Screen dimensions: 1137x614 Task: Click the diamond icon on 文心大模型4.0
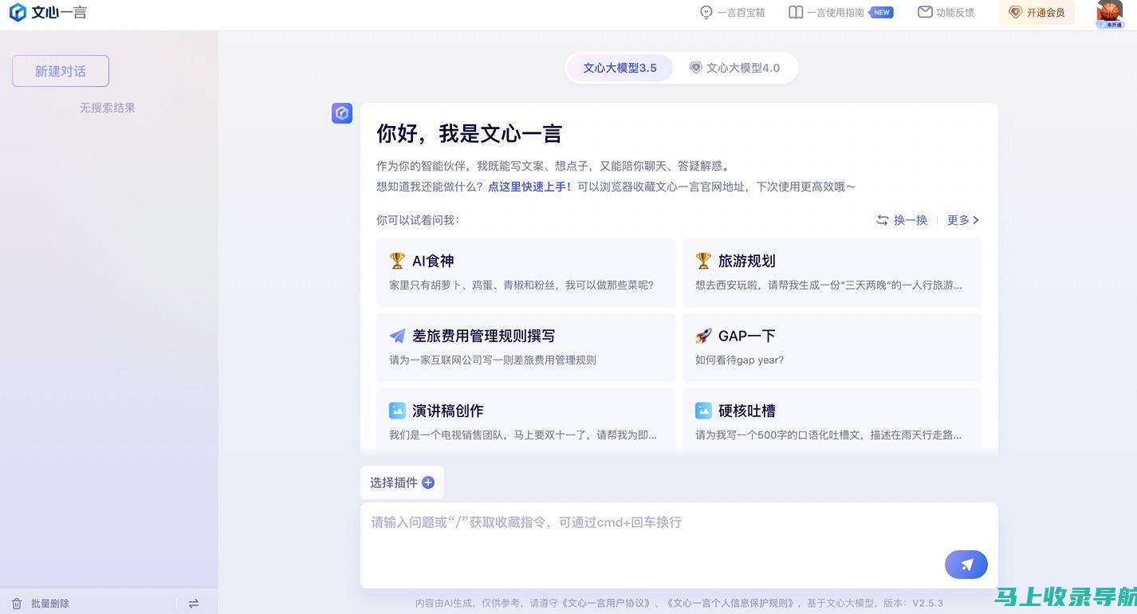pyautogui.click(x=695, y=68)
